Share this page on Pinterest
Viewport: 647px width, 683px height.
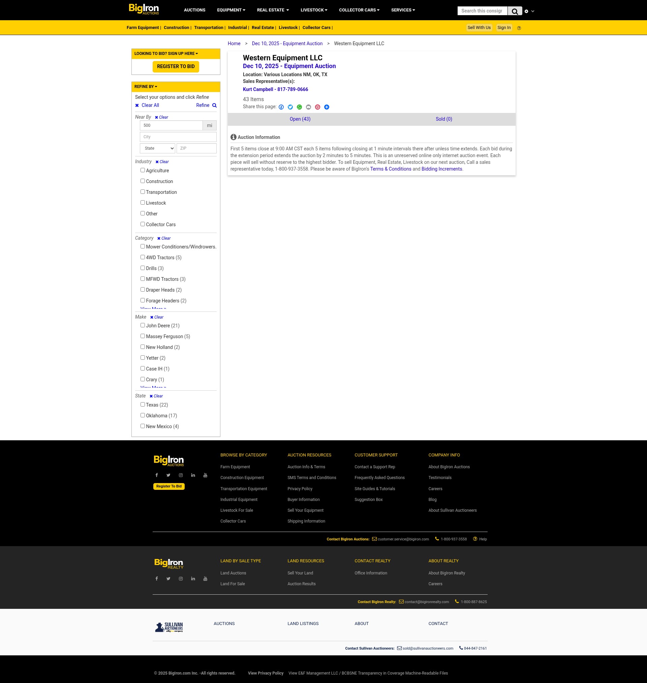318,107
